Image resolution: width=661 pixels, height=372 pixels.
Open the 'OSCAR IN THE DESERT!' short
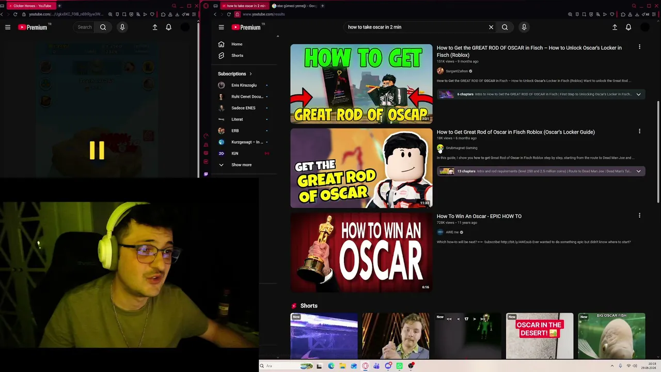click(540, 335)
